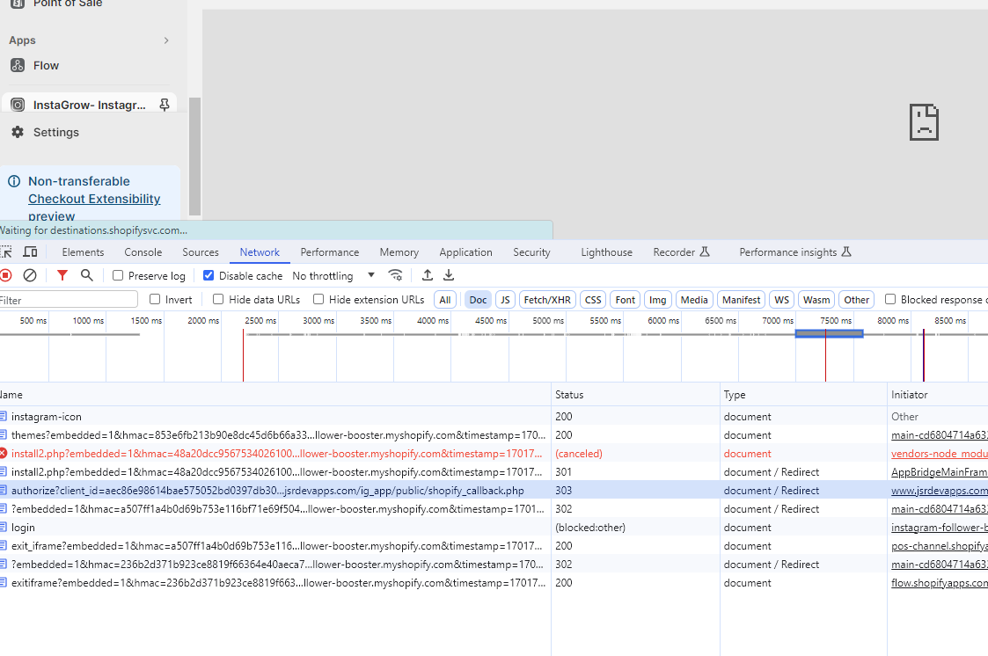Uncheck Disable cache
Screen dimensions: 988x656
(x=209, y=275)
